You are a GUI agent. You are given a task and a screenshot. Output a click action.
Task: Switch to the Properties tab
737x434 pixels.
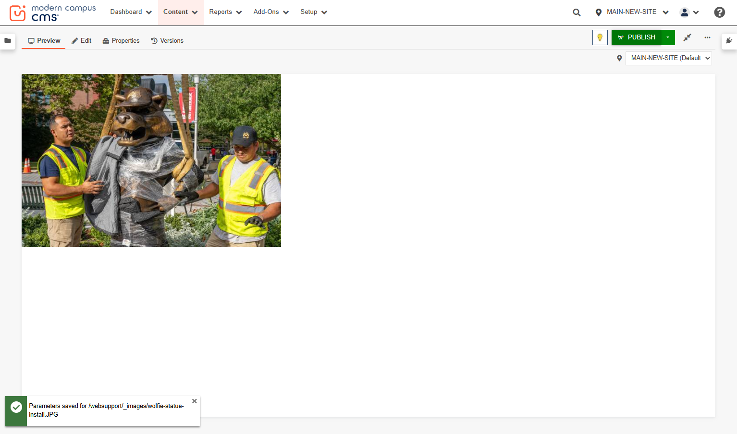[121, 41]
